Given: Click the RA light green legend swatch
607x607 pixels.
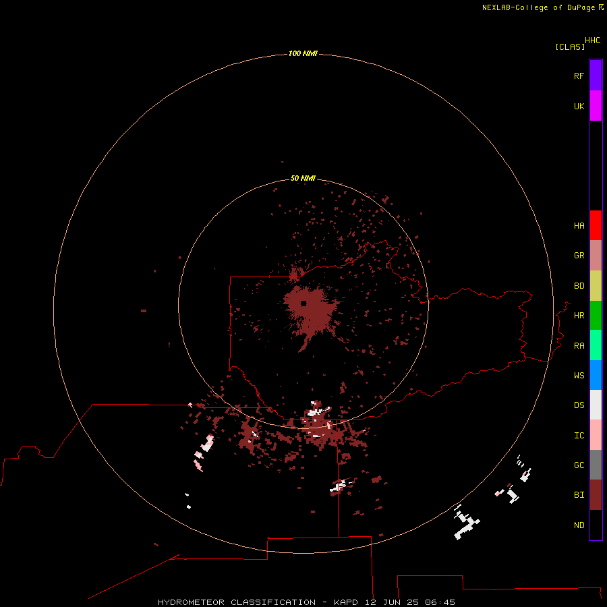Looking at the screenshot, I should pyautogui.click(x=596, y=345).
